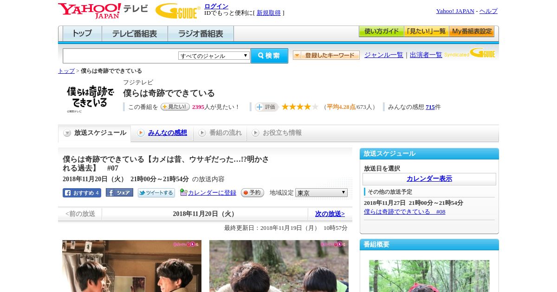Switch to the トップ tab
557x292 pixels.
[82, 34]
